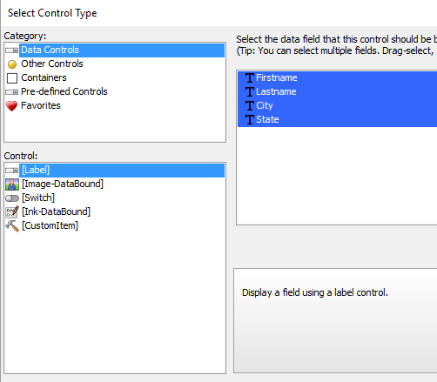Click the yellow Other Controls icon
This screenshot has height=382, width=437.
[x=12, y=64]
